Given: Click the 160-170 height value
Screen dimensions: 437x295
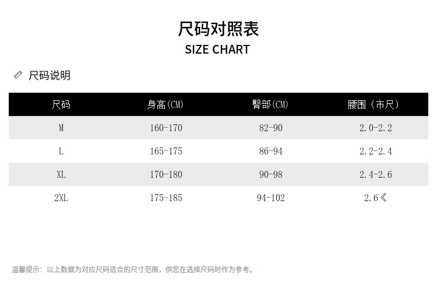Looking at the screenshot, I should pos(166,128).
